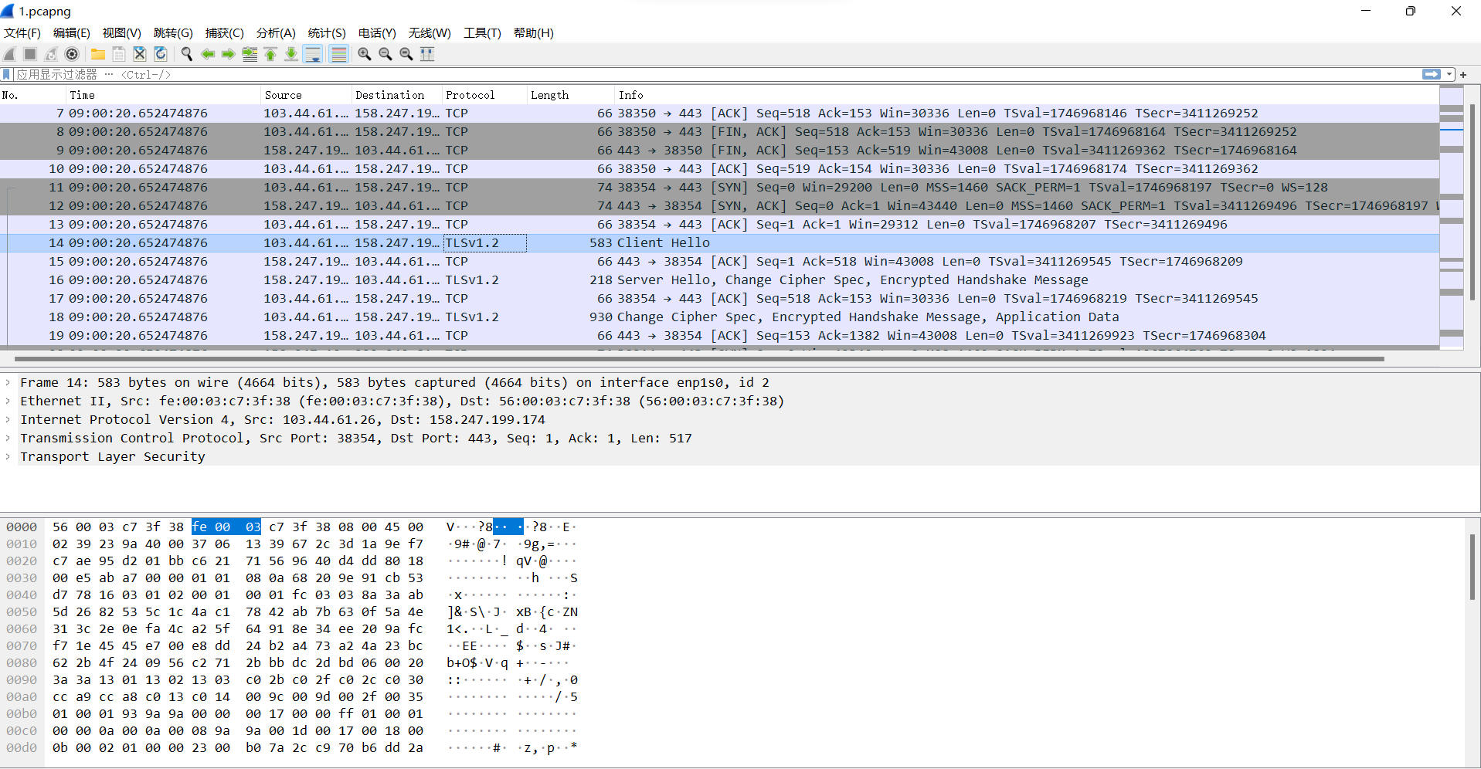The image size is (1481, 769).
Task: Open display filter history dropdown arrow
Action: (x=1450, y=75)
